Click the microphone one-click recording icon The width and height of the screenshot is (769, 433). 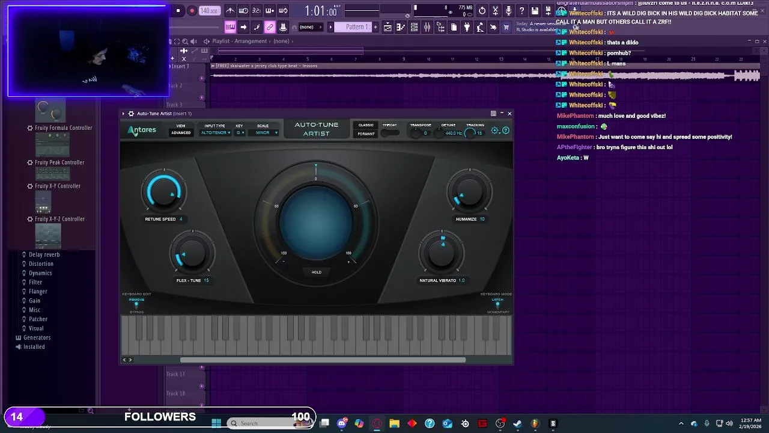coord(508,11)
